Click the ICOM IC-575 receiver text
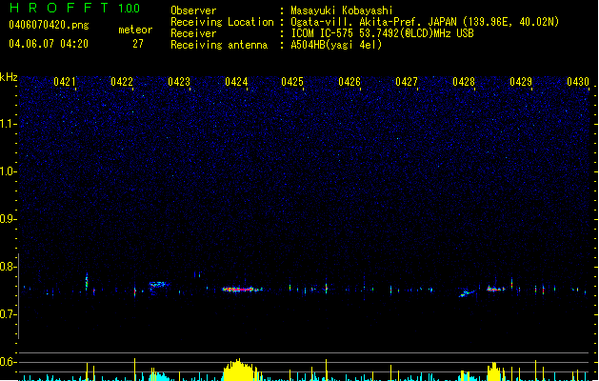The image size is (599, 381). (383, 33)
